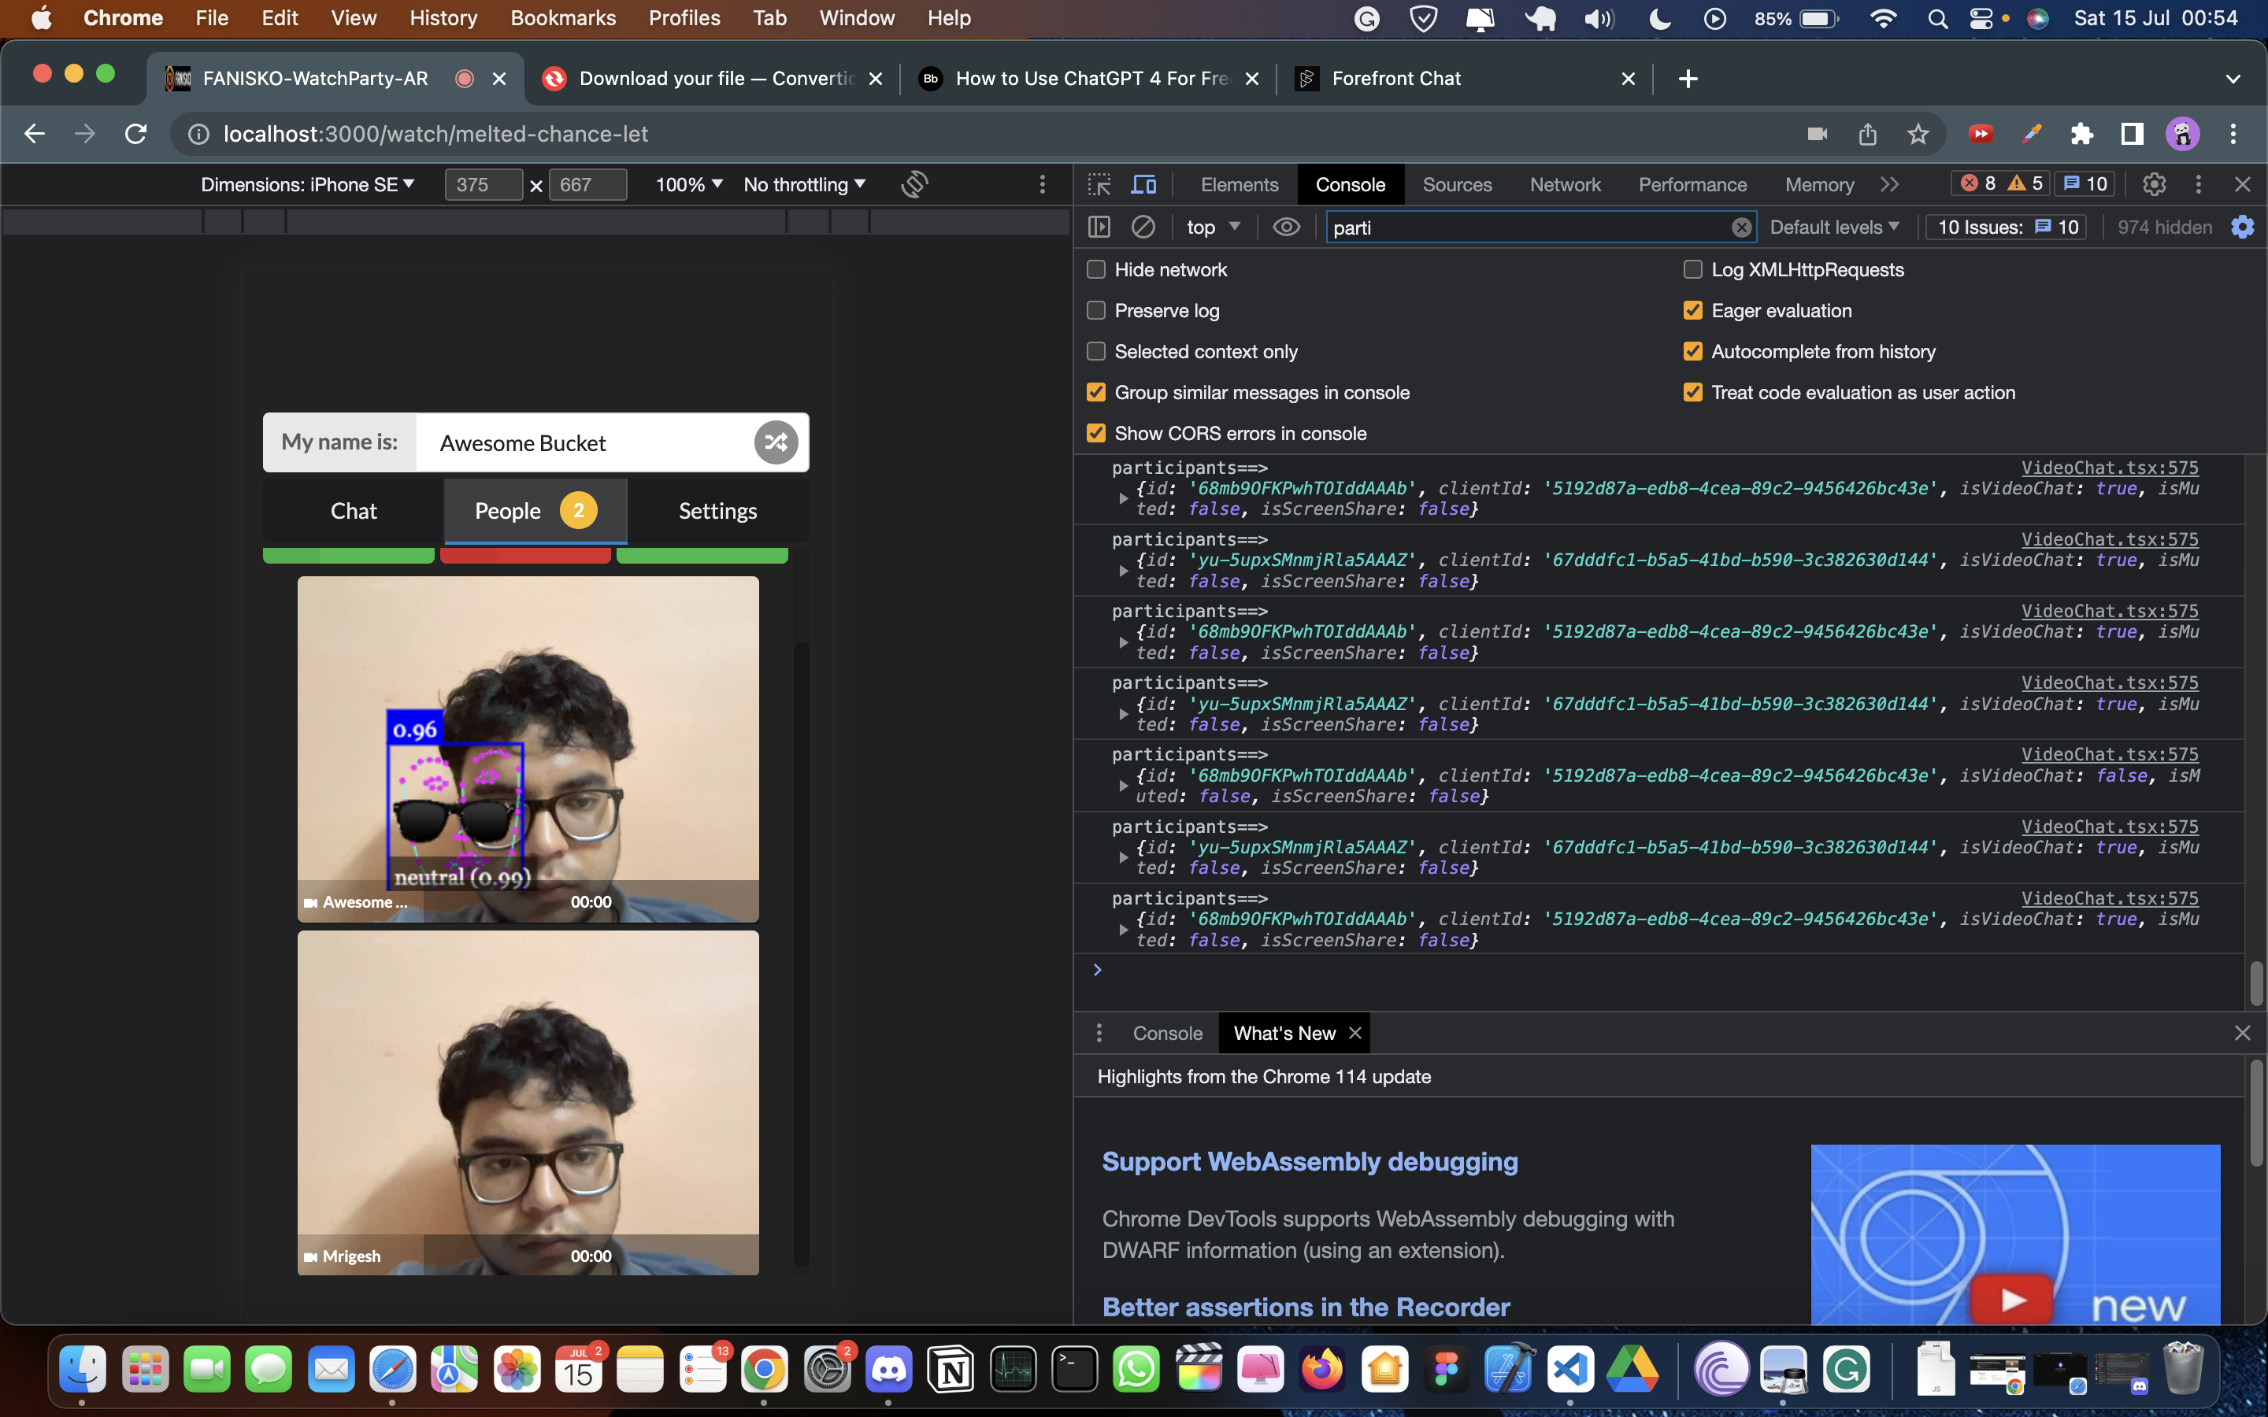This screenshot has height=1417, width=2268.
Task: Select the Chat tab in the app
Action: point(354,511)
